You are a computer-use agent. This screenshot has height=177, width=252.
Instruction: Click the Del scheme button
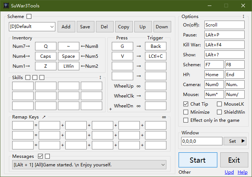pos(105,26)
